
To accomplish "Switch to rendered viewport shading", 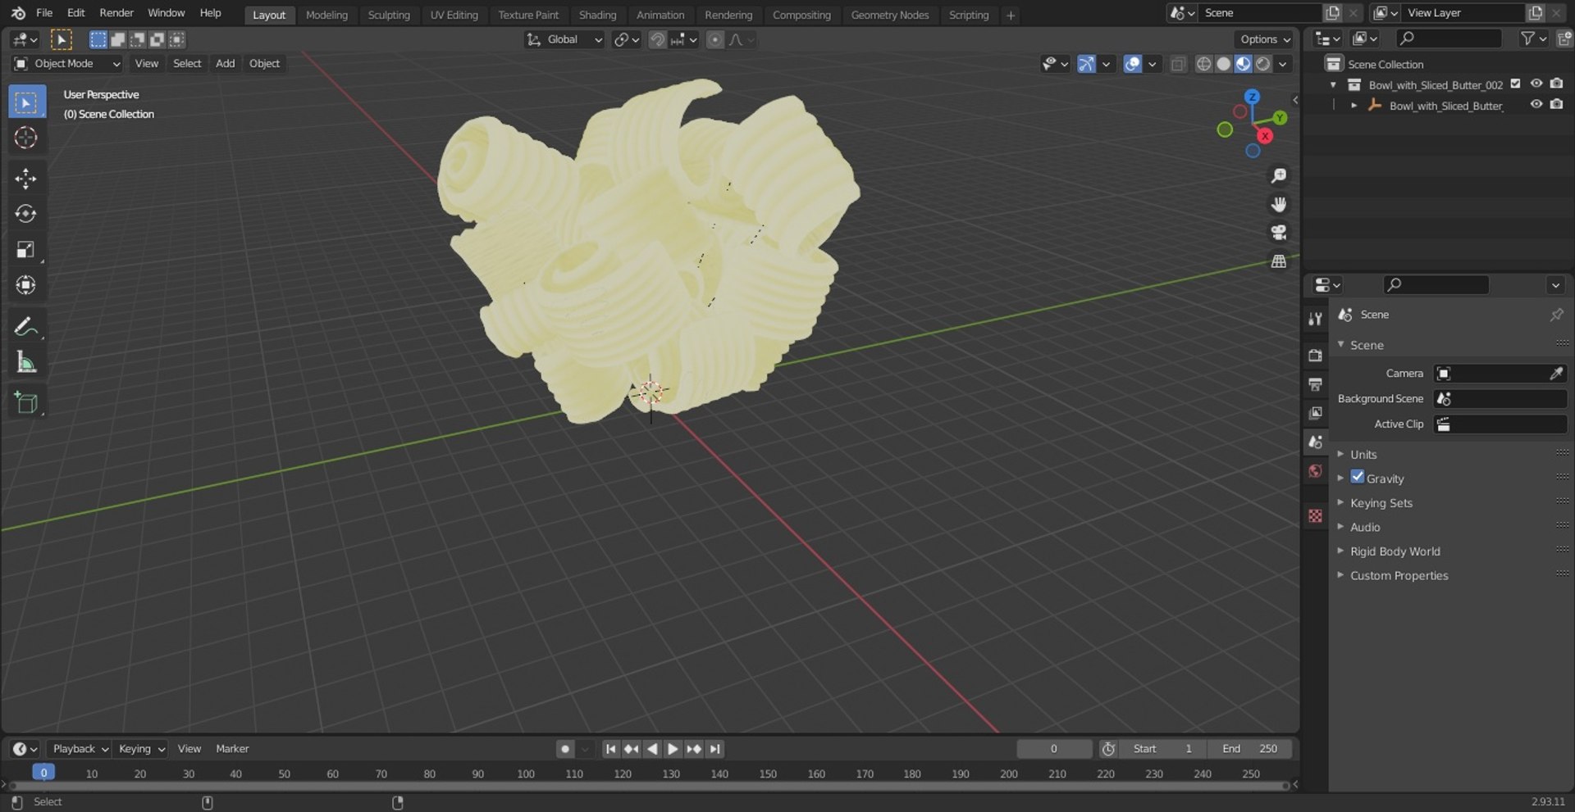I will (1263, 64).
